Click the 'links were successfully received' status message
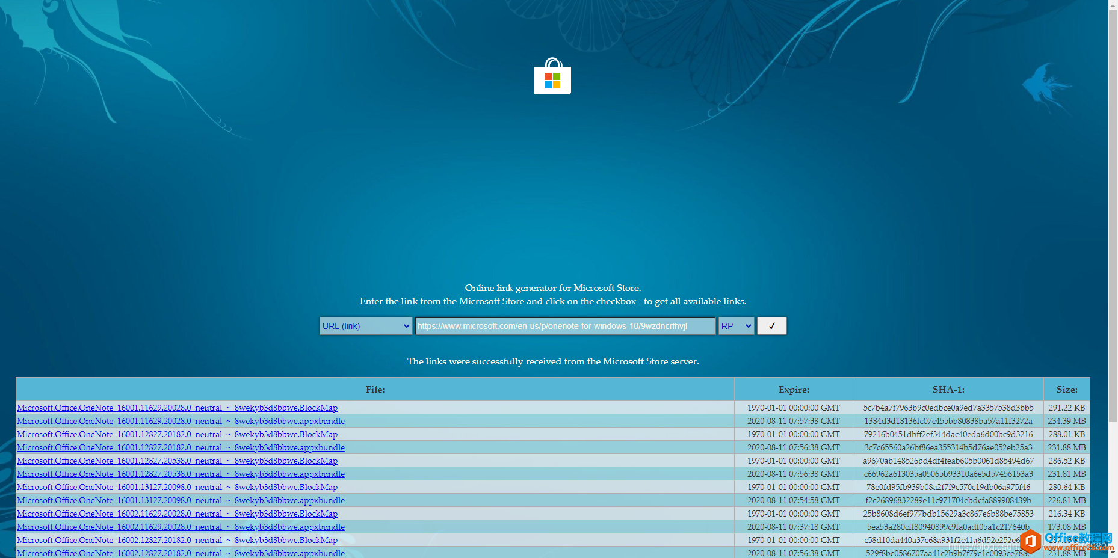Viewport: 1118px width, 558px height. click(x=553, y=361)
